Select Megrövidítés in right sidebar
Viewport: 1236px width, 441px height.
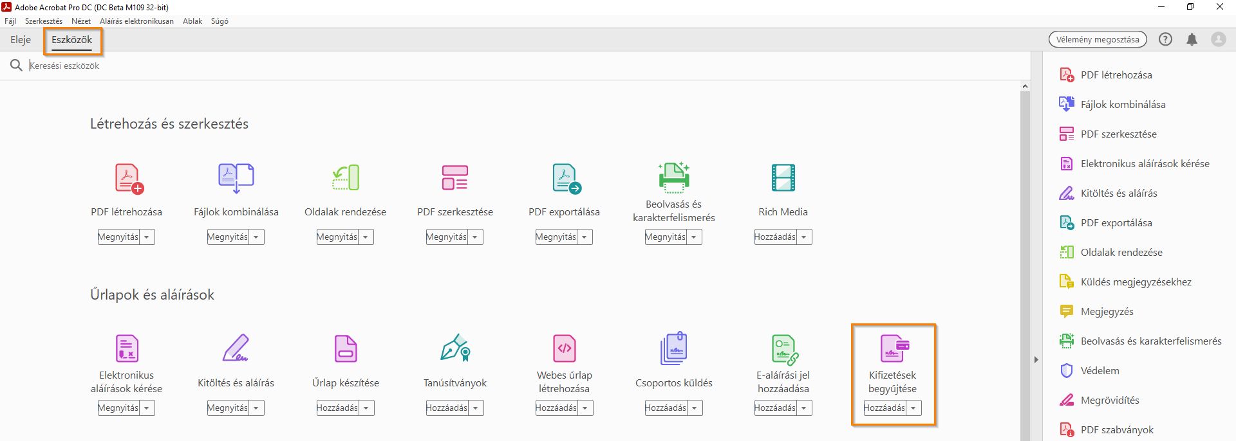point(1100,401)
